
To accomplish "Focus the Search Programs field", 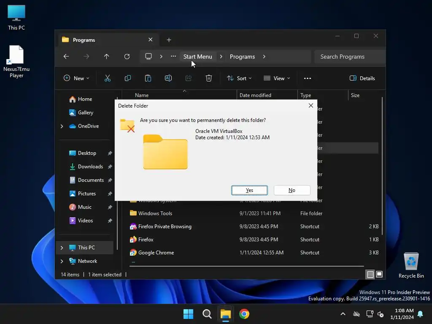I will 349,57.
